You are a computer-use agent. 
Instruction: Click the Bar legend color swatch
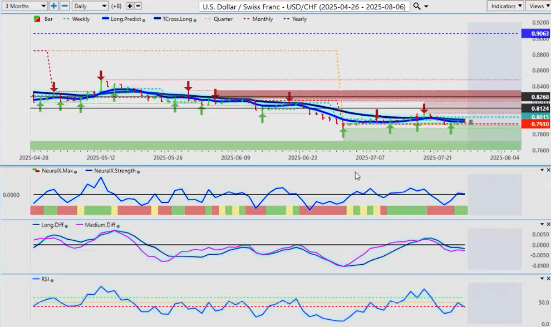point(37,19)
